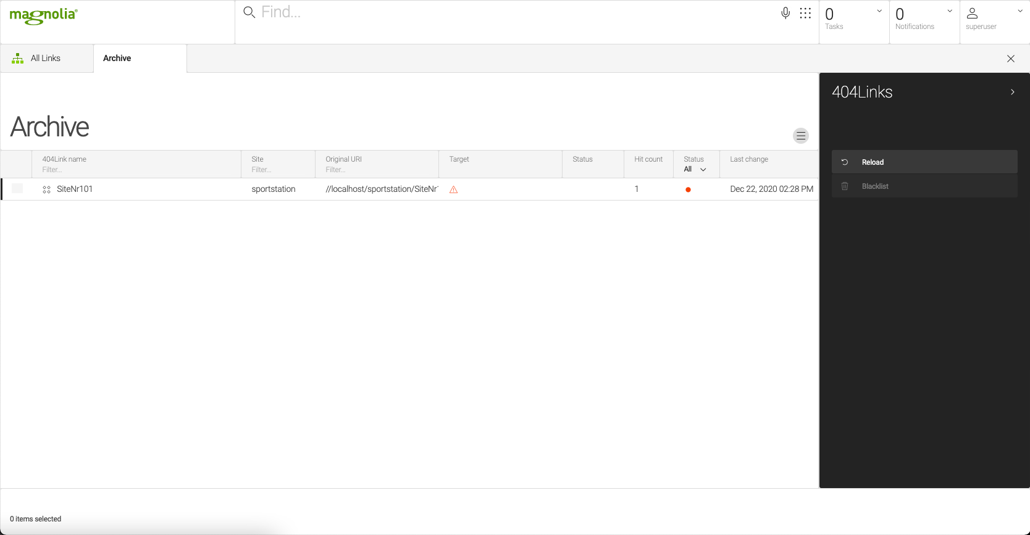Click the warning triangle in Target column
Viewport: 1030px width, 535px height.
pyautogui.click(x=453, y=189)
